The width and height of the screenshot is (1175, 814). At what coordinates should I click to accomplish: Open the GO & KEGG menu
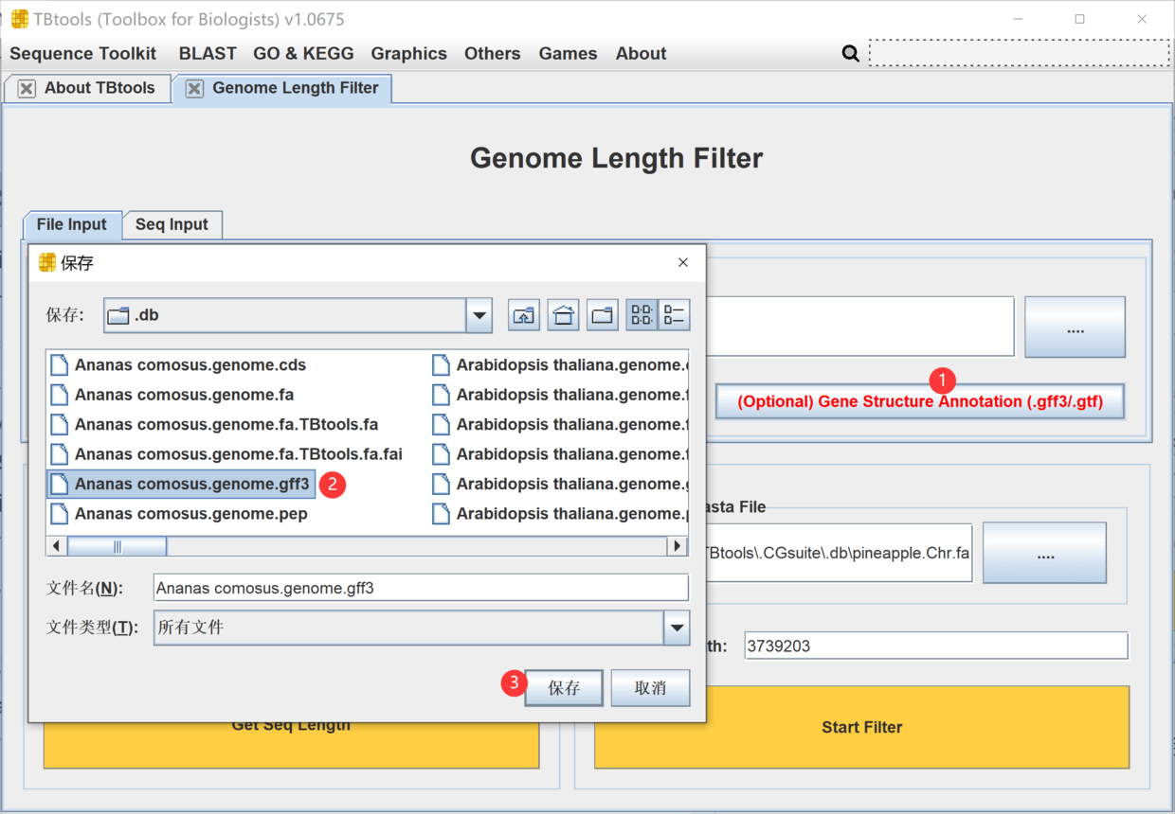coord(303,54)
